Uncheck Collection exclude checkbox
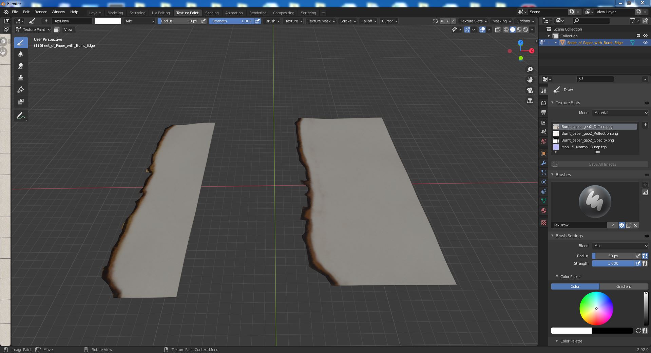651x353 pixels. click(638, 36)
